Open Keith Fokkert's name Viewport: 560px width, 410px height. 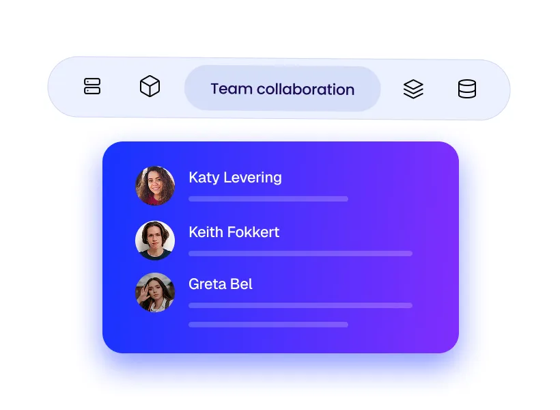click(x=234, y=232)
